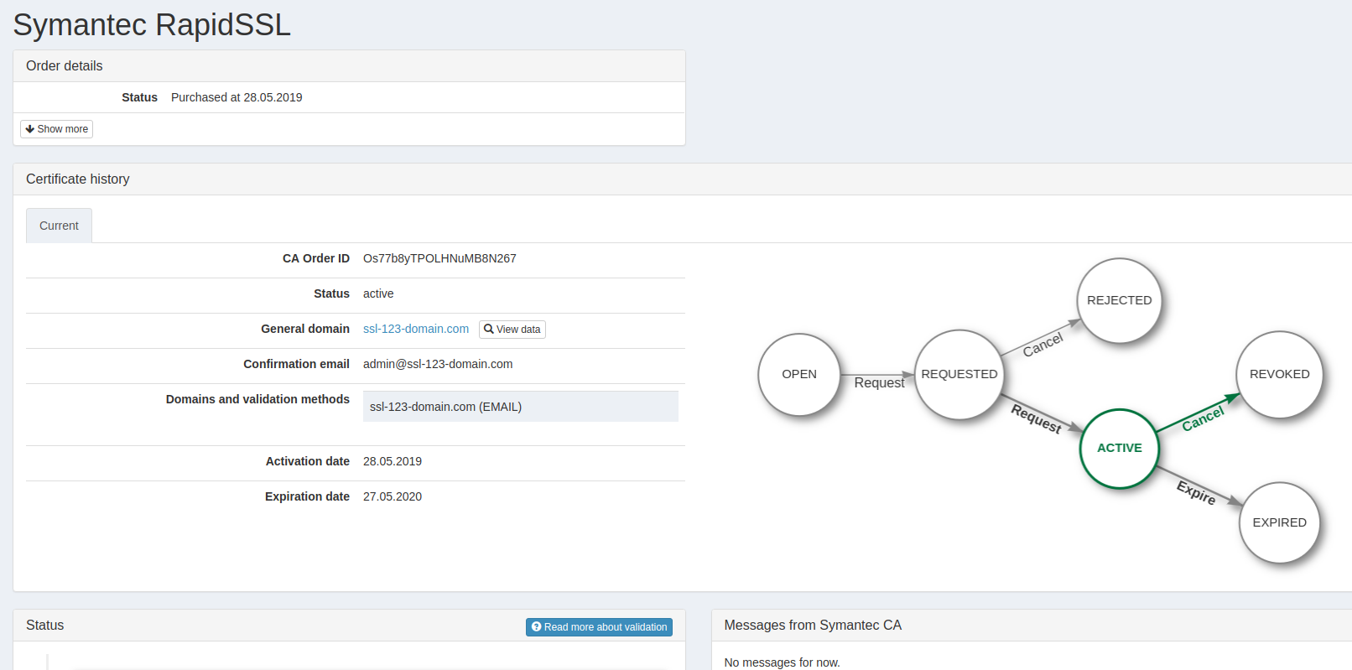Click the Expire transition label

(x=1196, y=492)
